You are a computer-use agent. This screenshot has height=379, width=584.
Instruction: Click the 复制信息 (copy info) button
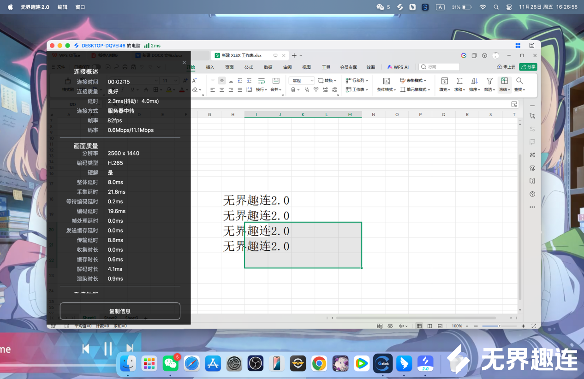pyautogui.click(x=120, y=311)
